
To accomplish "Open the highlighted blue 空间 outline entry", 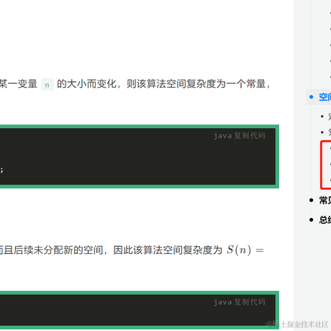I will click(x=325, y=97).
